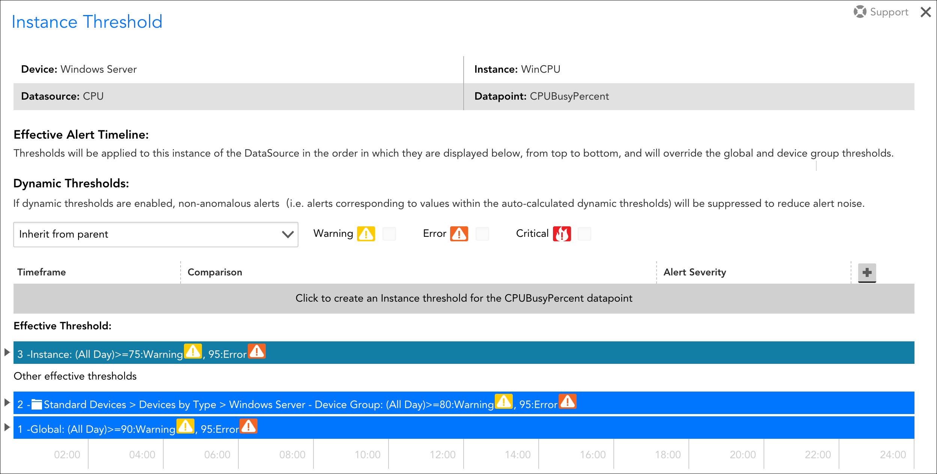Click the Support link text

click(x=889, y=12)
